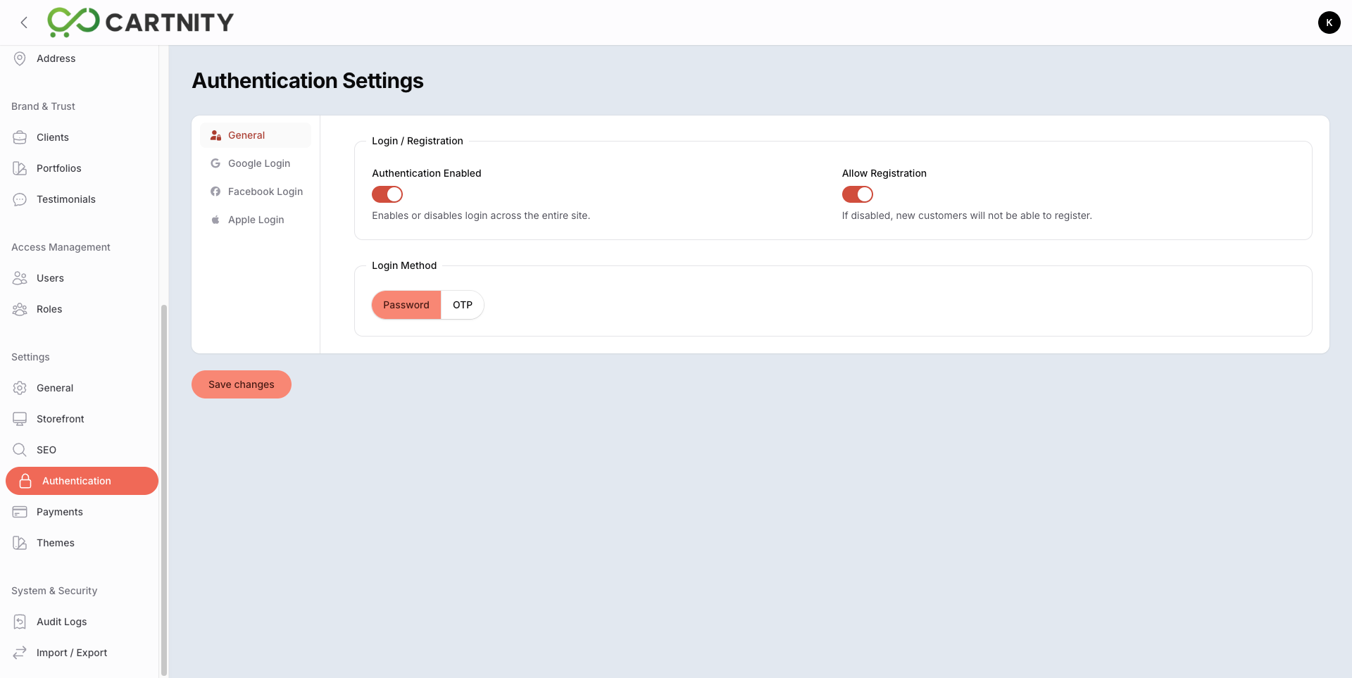The height and width of the screenshot is (678, 1352).
Task: Select Password login method
Action: (x=406, y=305)
